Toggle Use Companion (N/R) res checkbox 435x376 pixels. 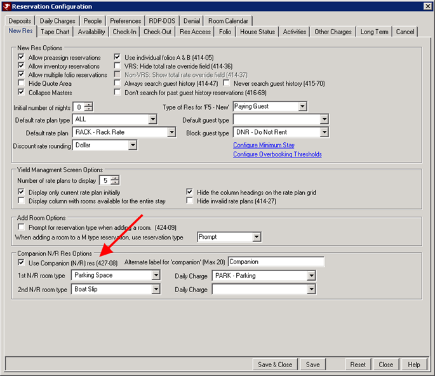[22, 263]
